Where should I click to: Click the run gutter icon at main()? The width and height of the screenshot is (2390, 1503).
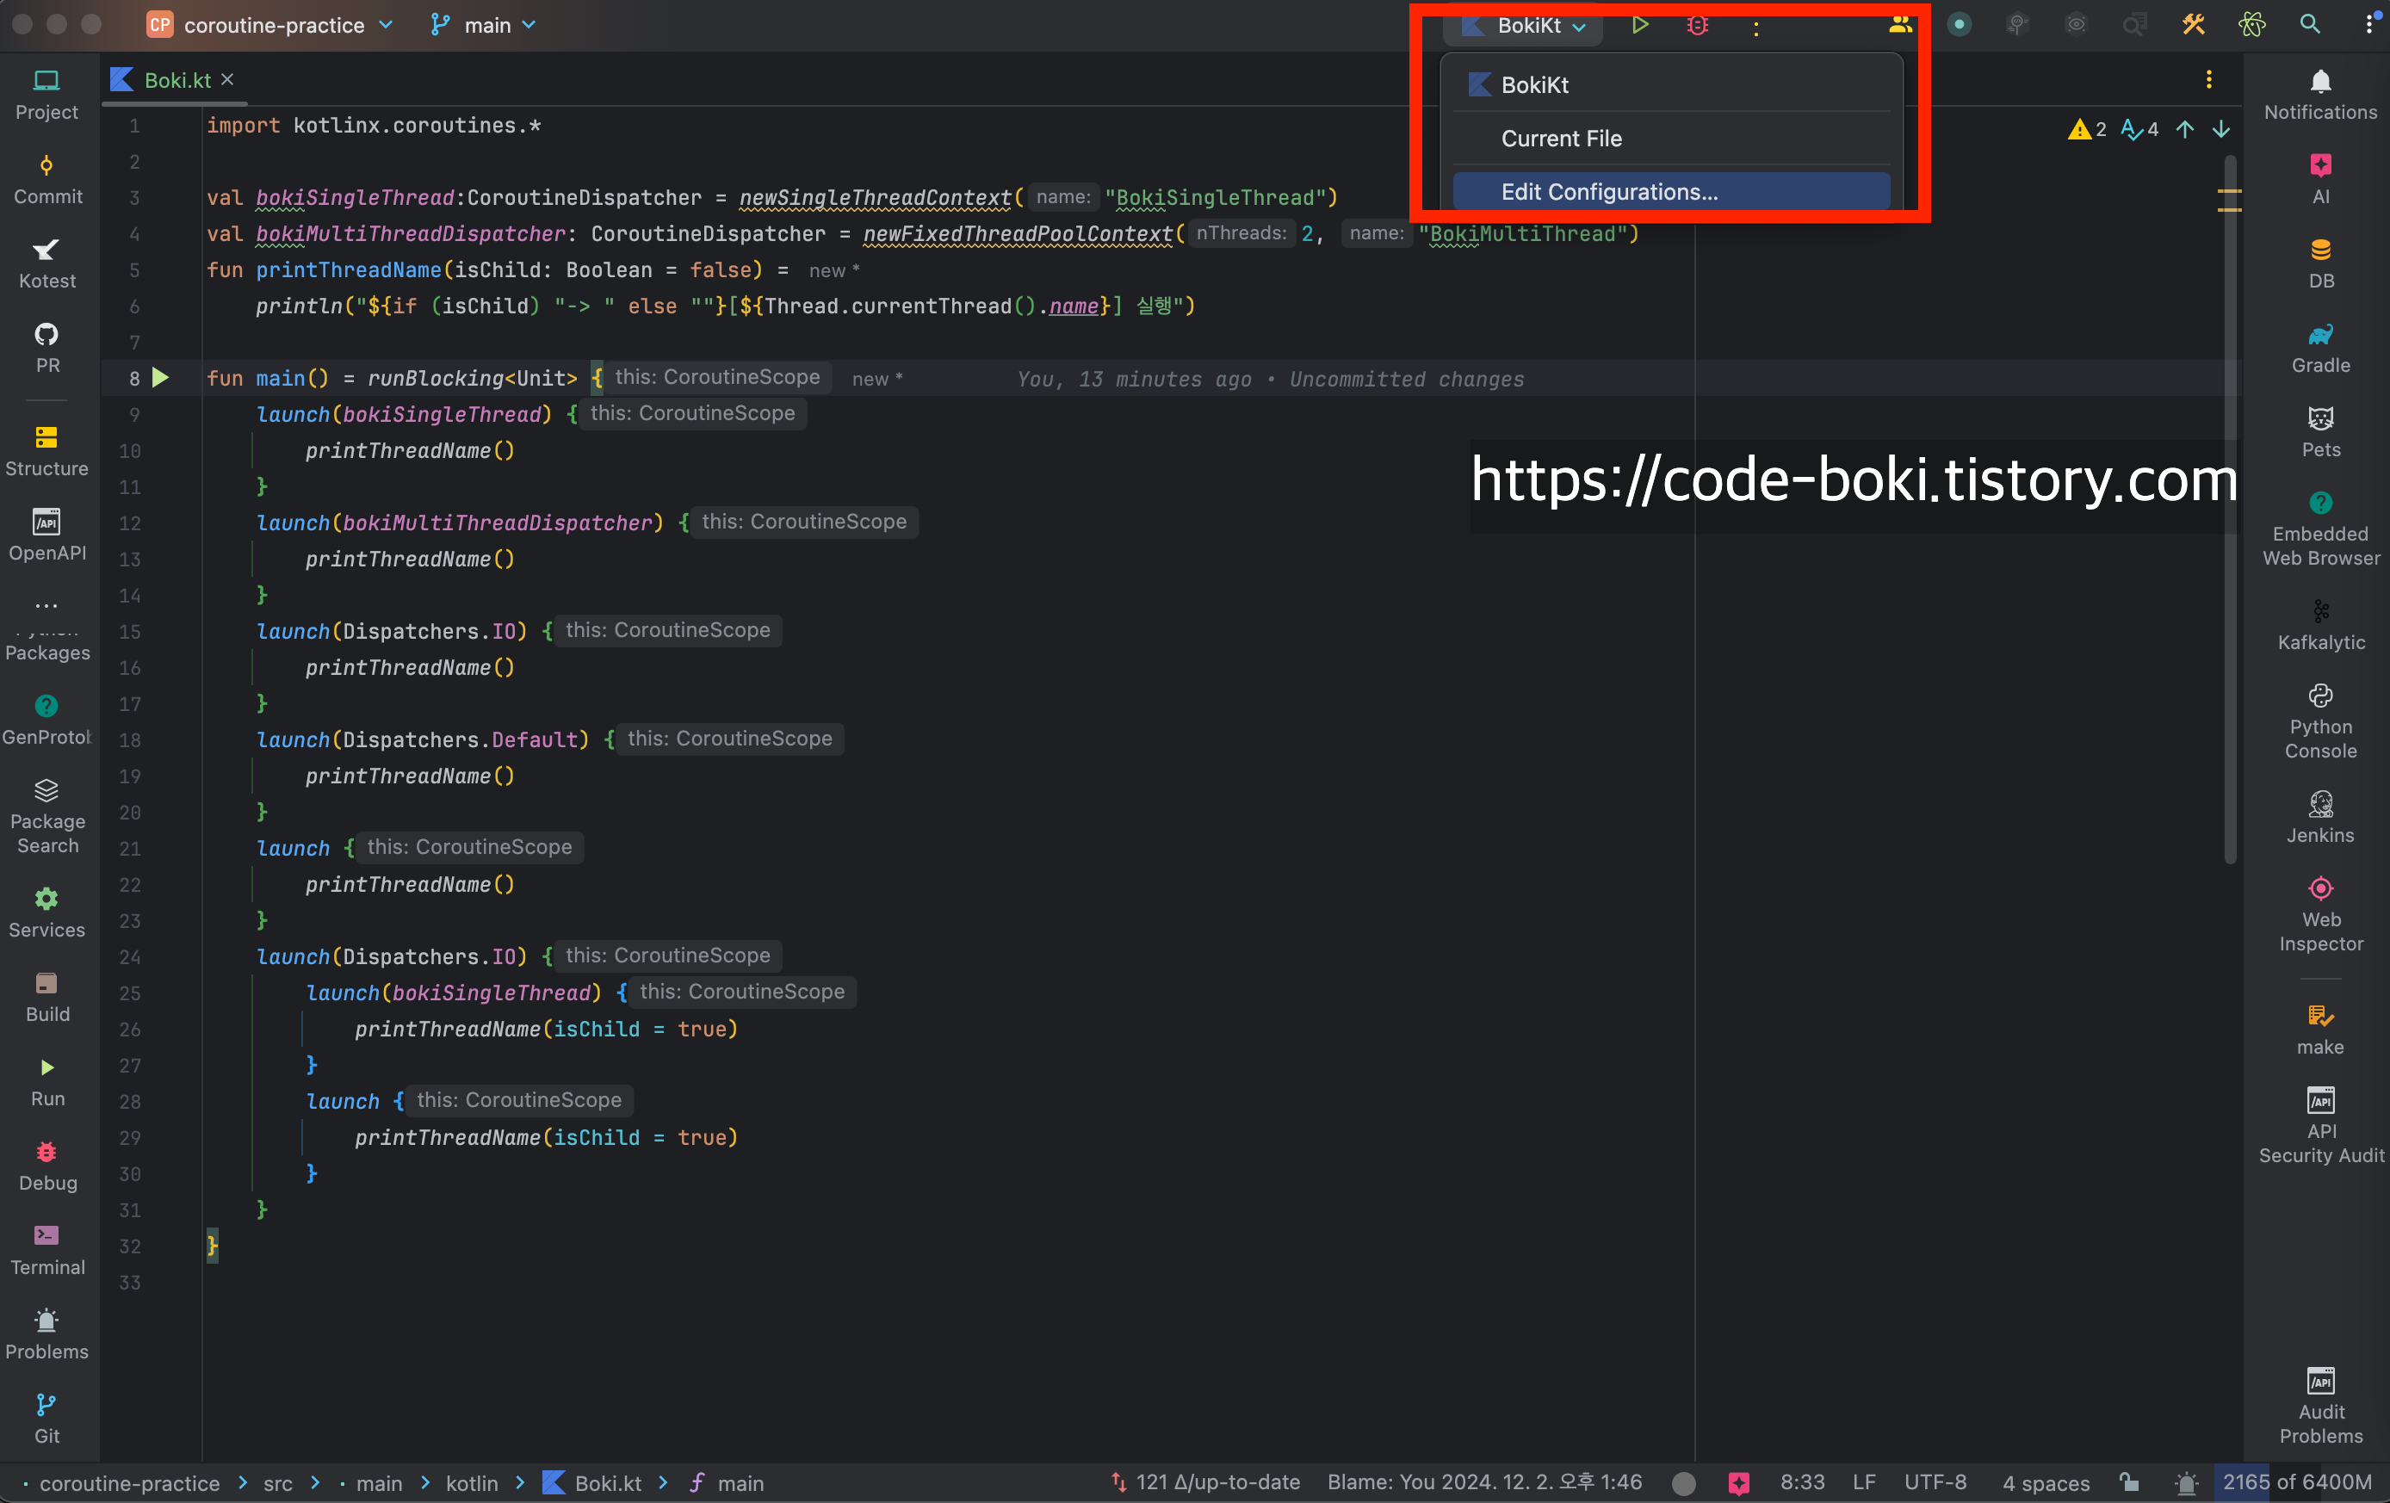(x=160, y=378)
